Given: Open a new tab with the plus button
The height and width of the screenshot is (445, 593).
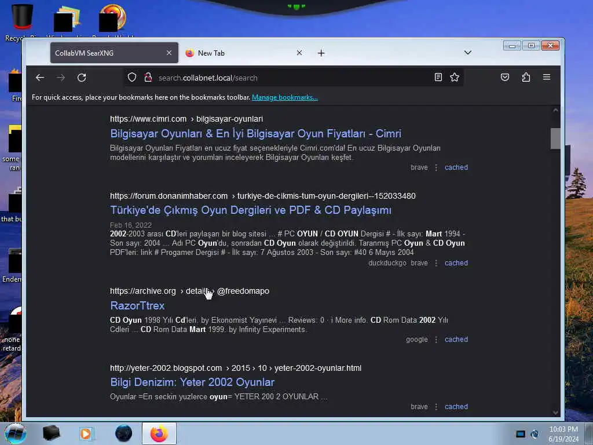Looking at the screenshot, I should pos(321,53).
